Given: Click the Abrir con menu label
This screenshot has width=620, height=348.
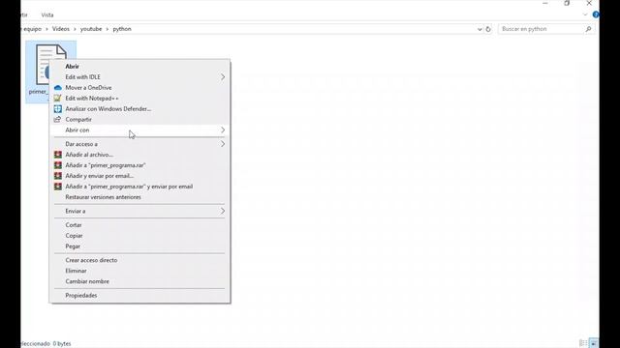Looking at the screenshot, I should [x=77, y=130].
